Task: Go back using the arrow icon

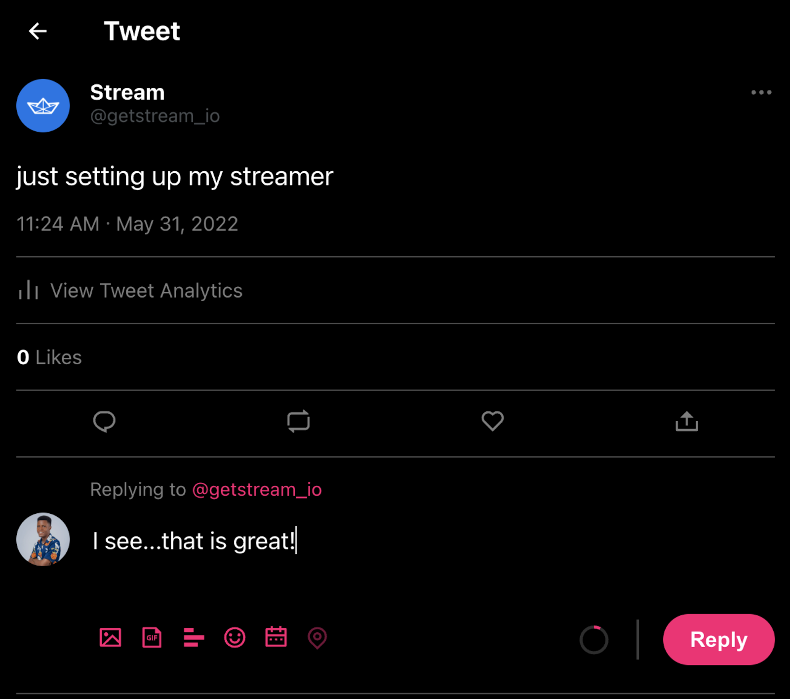Action: tap(38, 31)
